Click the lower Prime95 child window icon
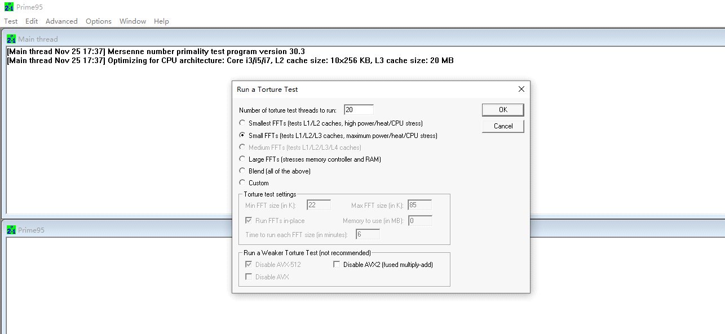This screenshot has height=334, width=725. click(x=11, y=230)
